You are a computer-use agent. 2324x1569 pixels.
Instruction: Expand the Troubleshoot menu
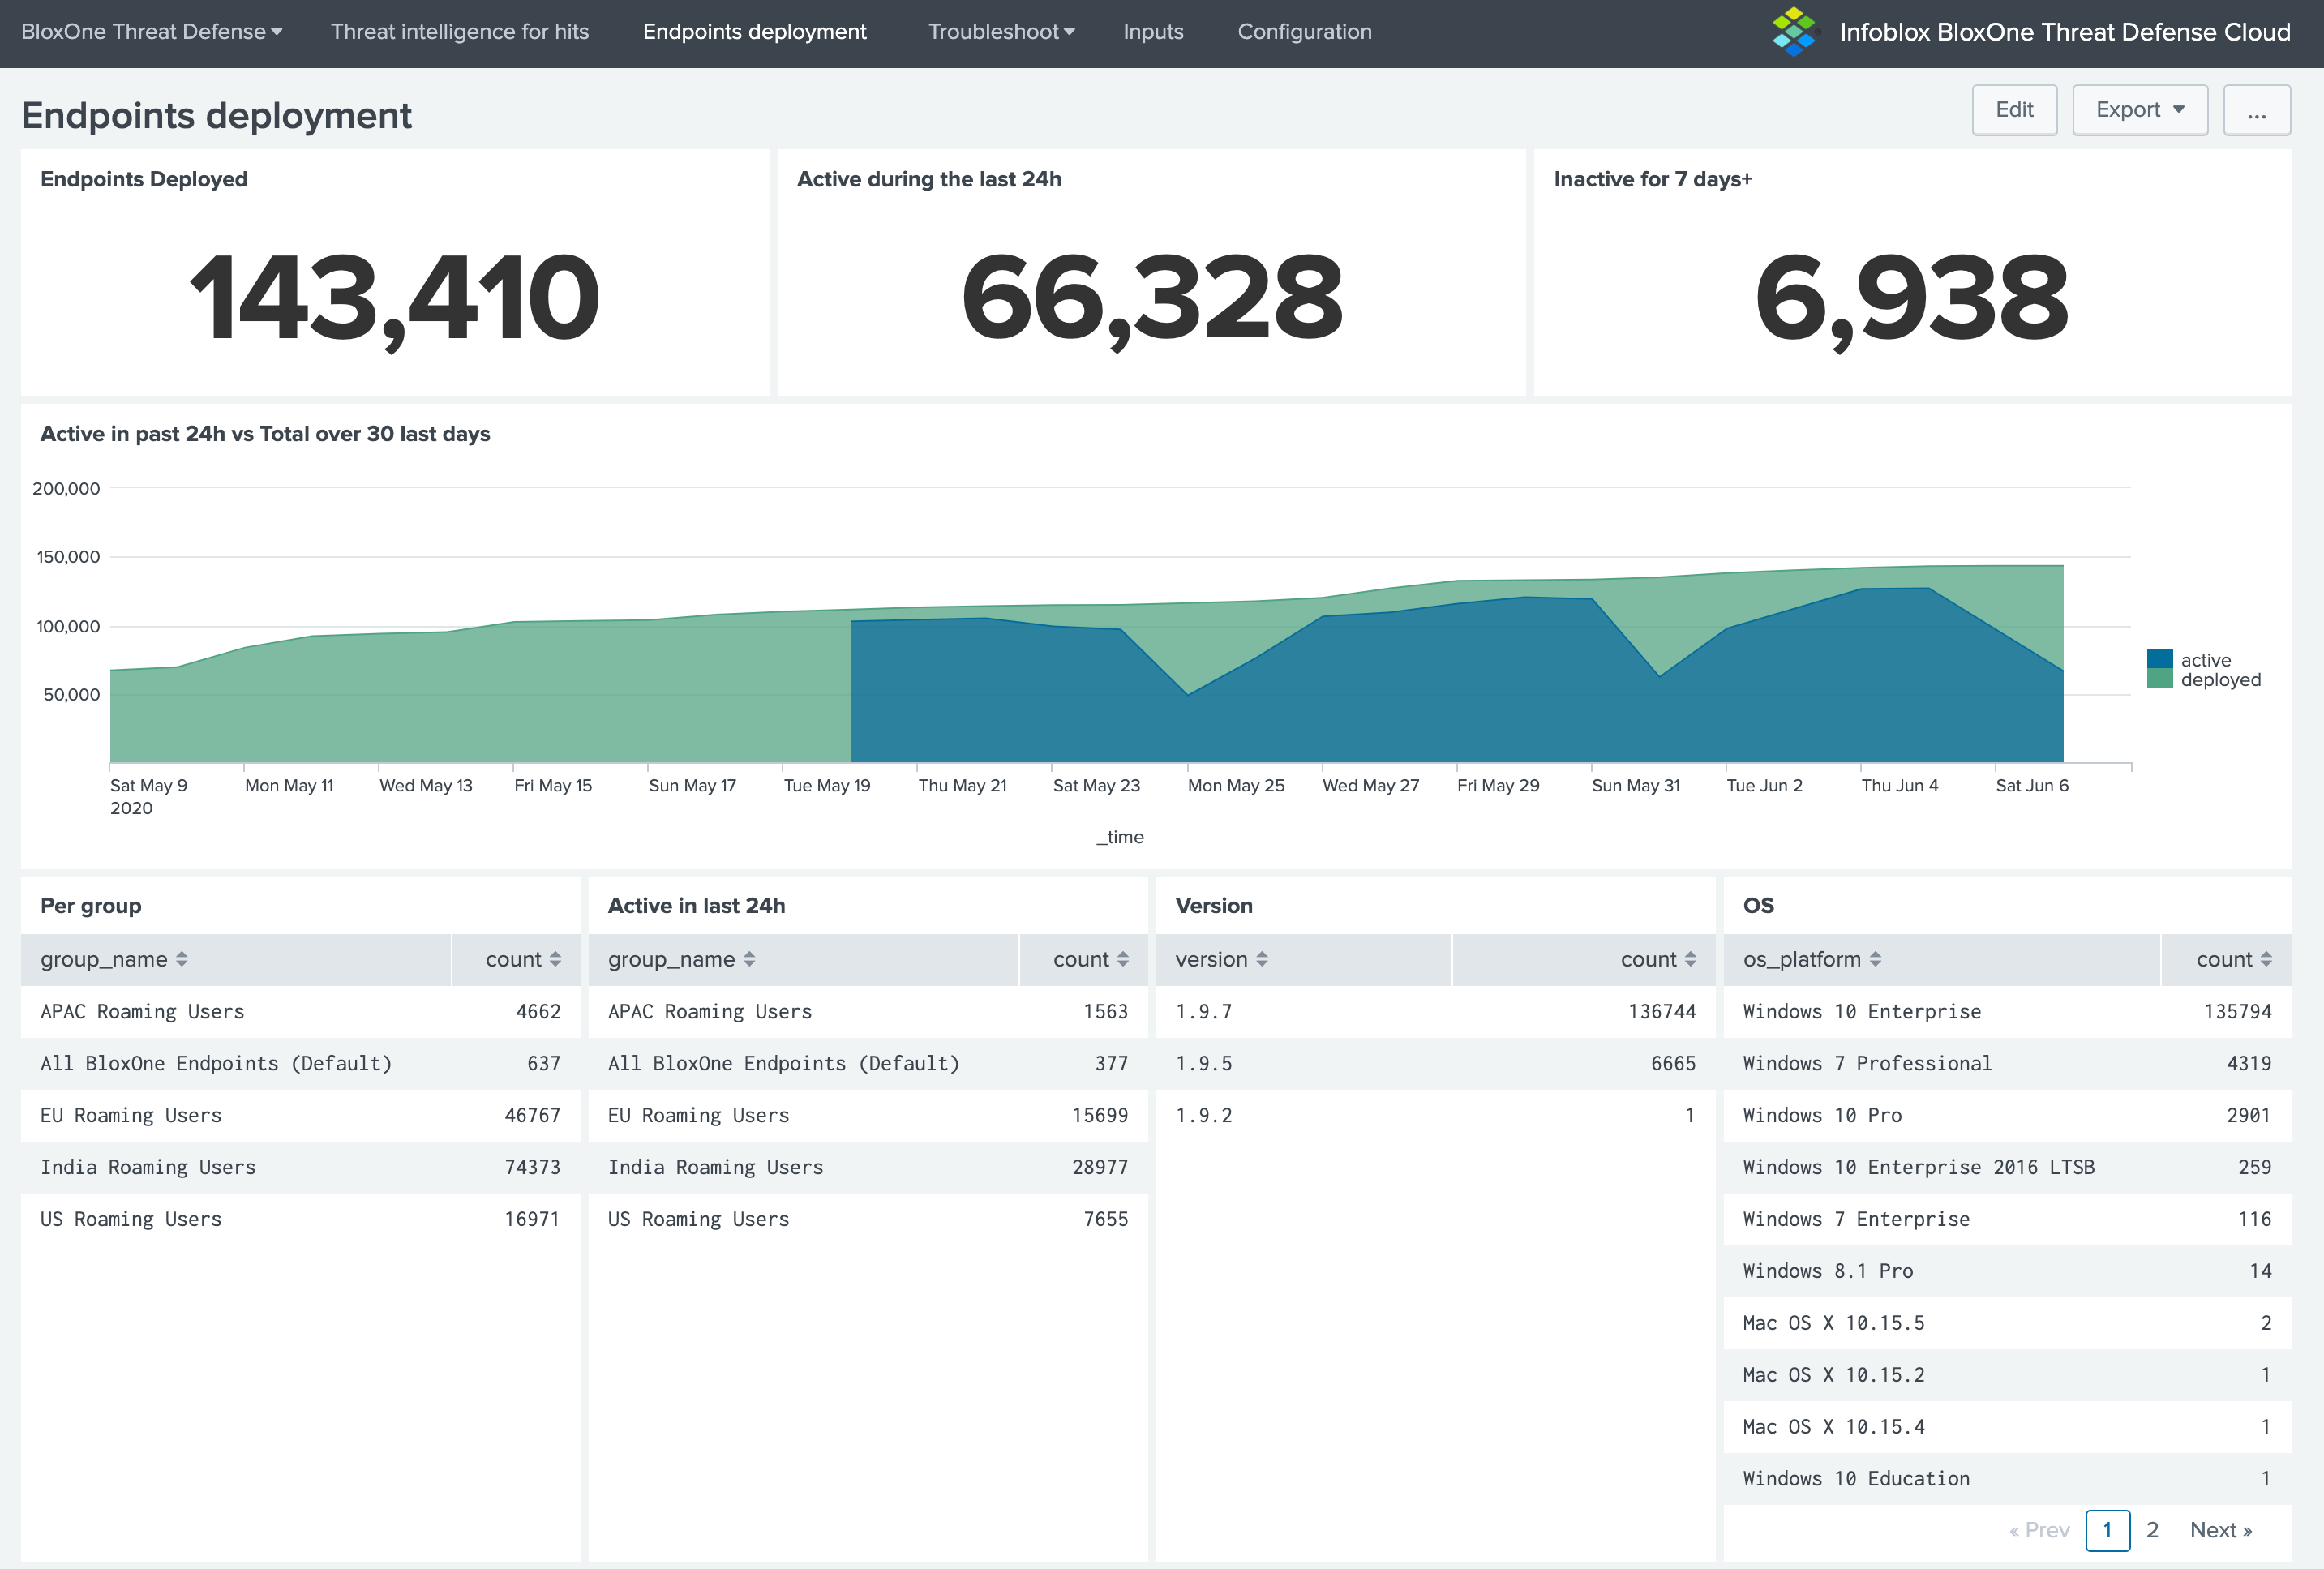1001,32
